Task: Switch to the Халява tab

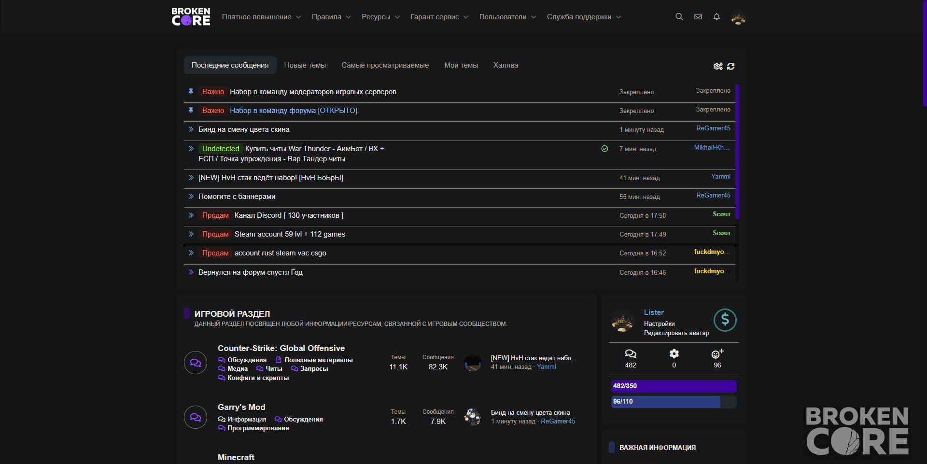Action: pos(506,65)
